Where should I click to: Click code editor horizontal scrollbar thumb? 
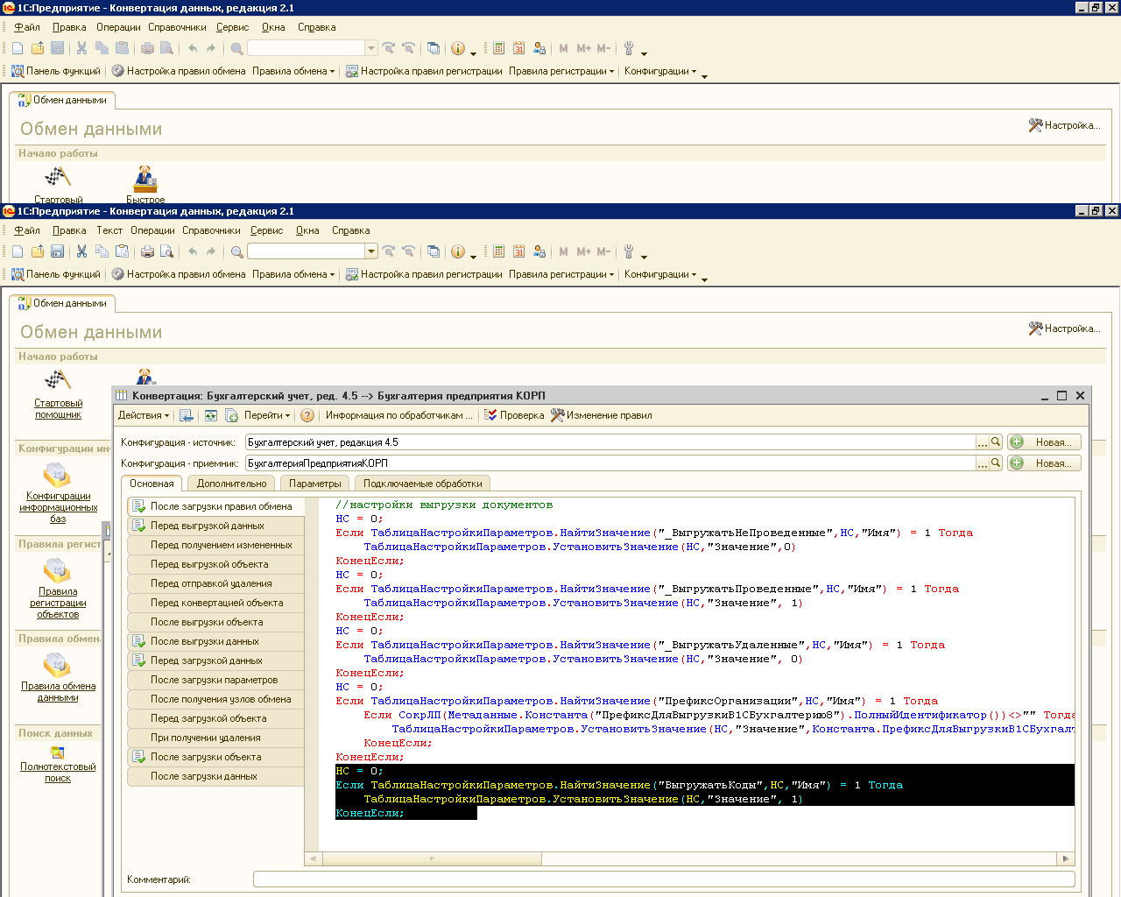433,858
